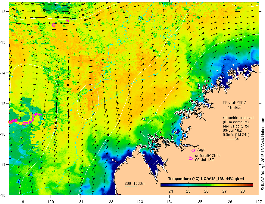The width and height of the screenshot is (265, 204).
Task: Click the latitude axis label '-18'
Action: [x=3, y=195]
